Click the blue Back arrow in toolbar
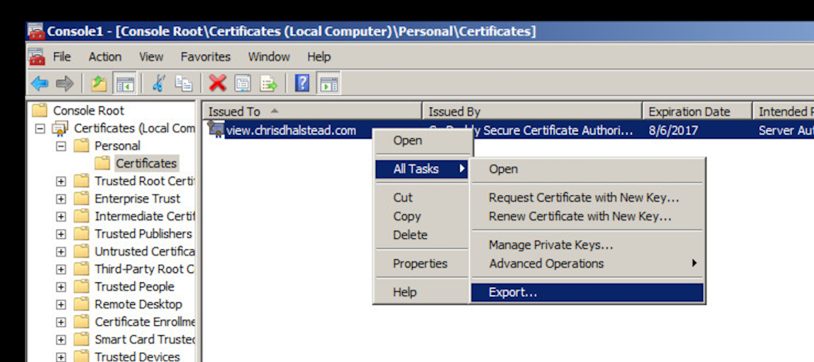The height and width of the screenshot is (362, 814). click(x=40, y=83)
